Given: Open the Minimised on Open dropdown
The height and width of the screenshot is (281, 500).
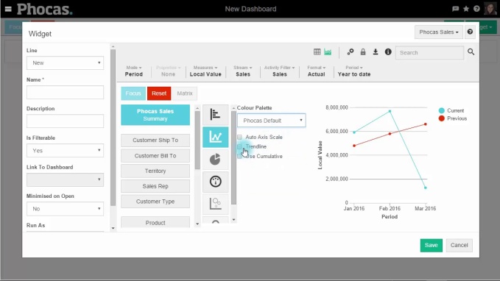Looking at the screenshot, I should tap(65, 209).
